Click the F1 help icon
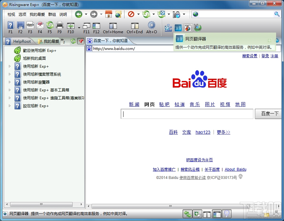Screen dimensions: 284x221 pos(11,25)
